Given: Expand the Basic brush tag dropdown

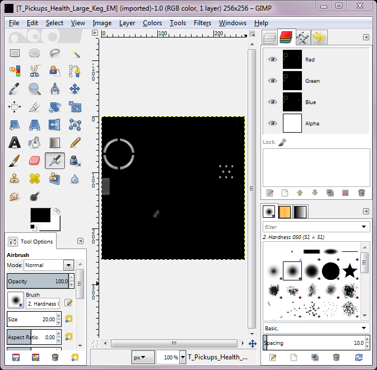Looking at the screenshot, I should click(x=364, y=328).
